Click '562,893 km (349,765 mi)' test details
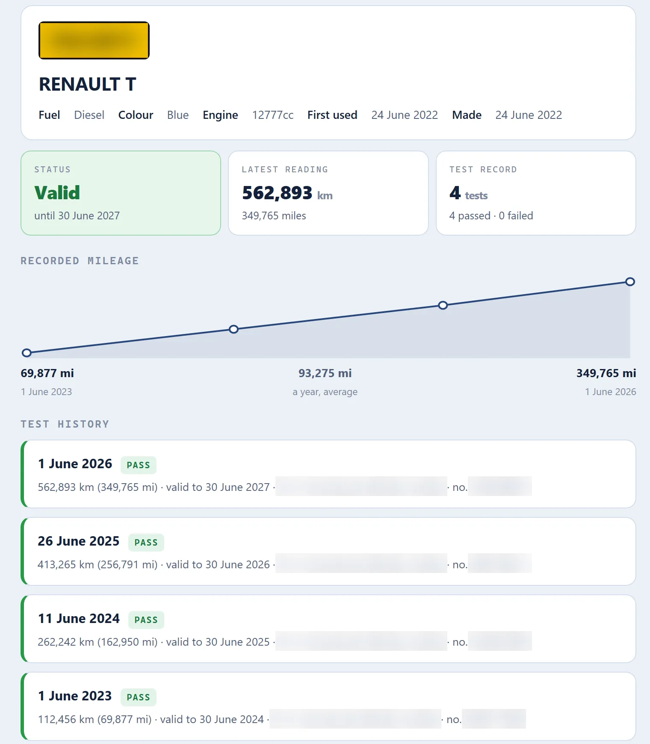 (97, 487)
